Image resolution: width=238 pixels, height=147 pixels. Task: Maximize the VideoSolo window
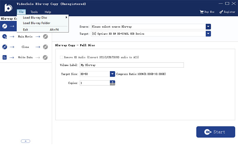tap(227, 3)
